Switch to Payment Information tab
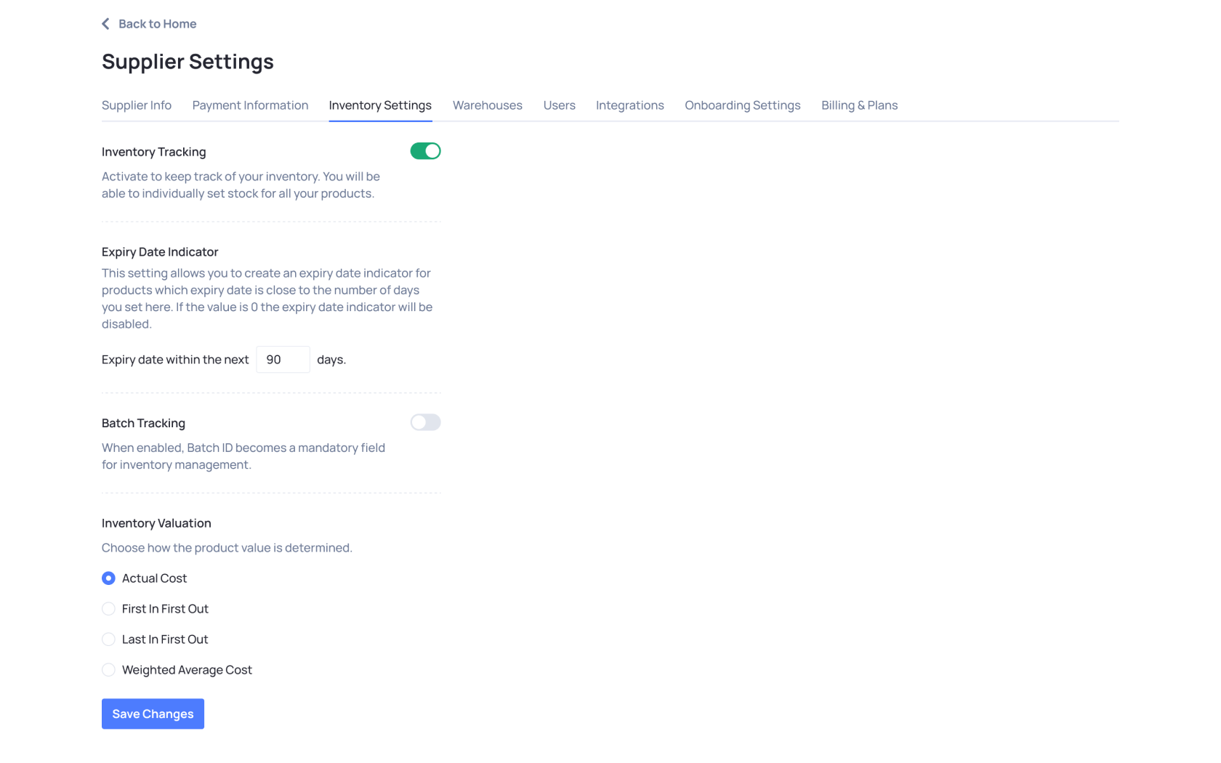 tap(250, 105)
